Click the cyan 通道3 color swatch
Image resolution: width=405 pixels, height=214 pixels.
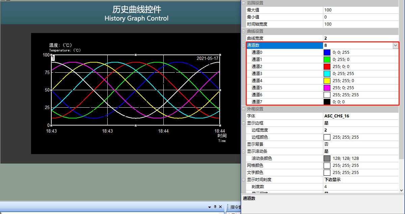coord(327,74)
